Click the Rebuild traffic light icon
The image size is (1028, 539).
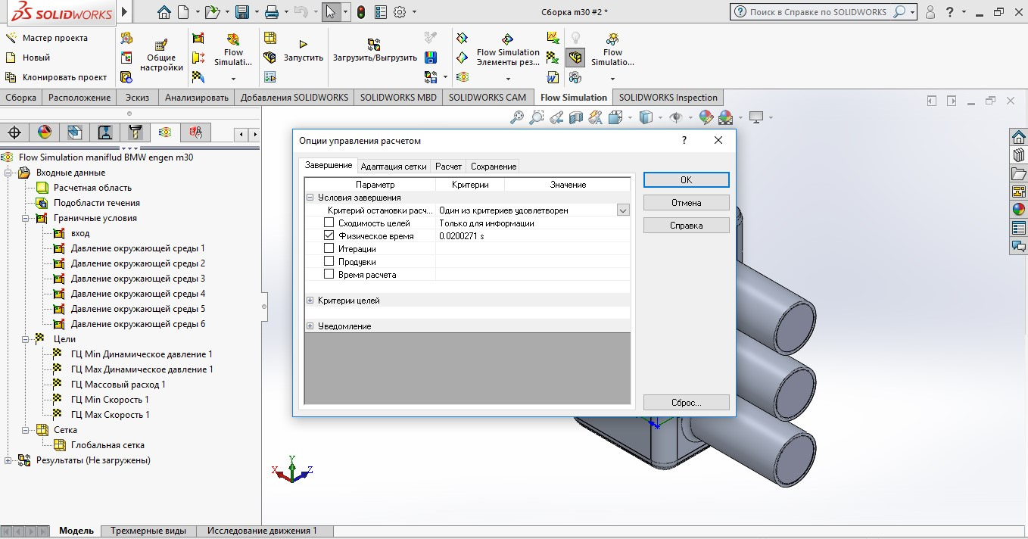(362, 12)
